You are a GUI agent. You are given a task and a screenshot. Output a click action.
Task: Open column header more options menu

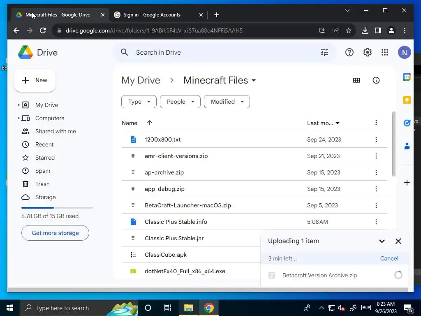click(376, 123)
